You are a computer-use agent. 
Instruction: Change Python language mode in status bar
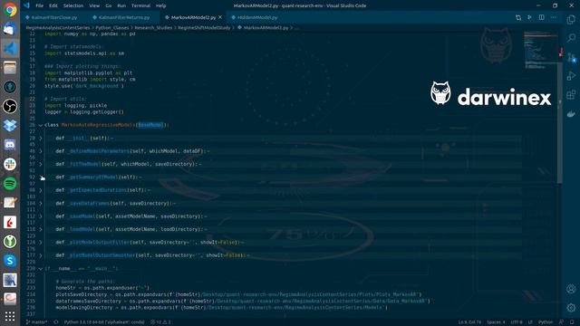(x=546, y=322)
